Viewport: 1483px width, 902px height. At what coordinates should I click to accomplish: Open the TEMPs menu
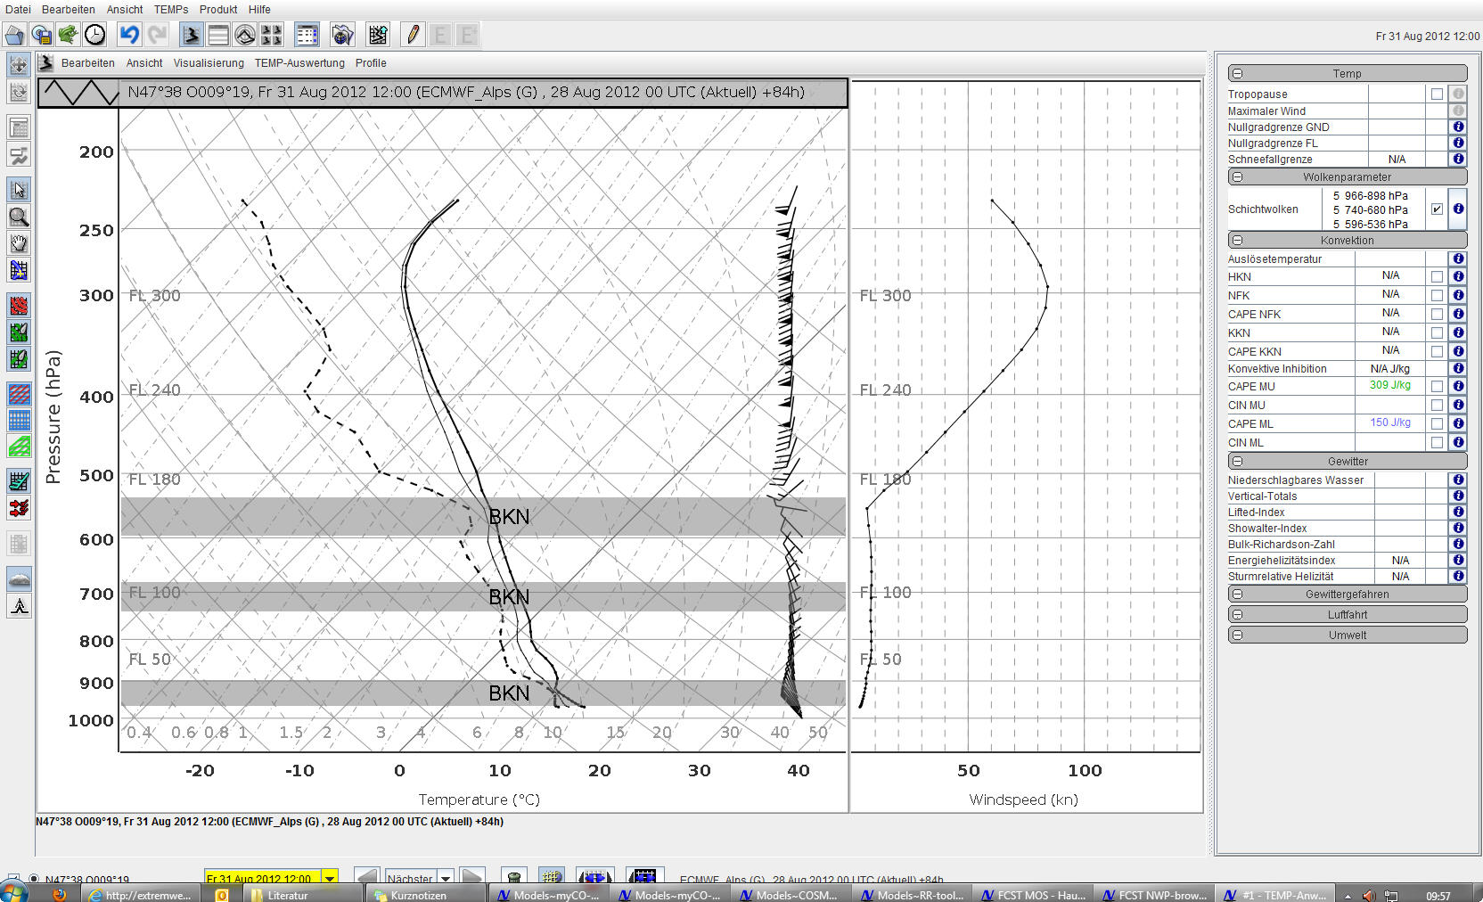(171, 10)
